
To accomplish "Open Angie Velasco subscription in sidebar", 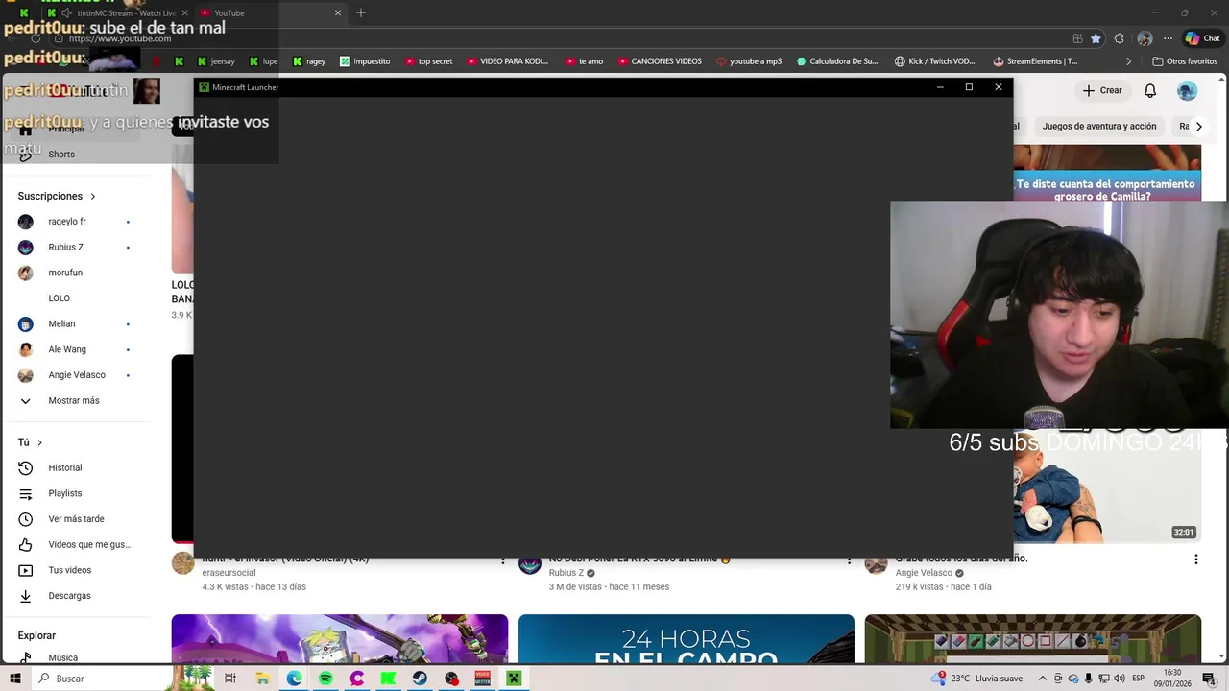I will (77, 375).
